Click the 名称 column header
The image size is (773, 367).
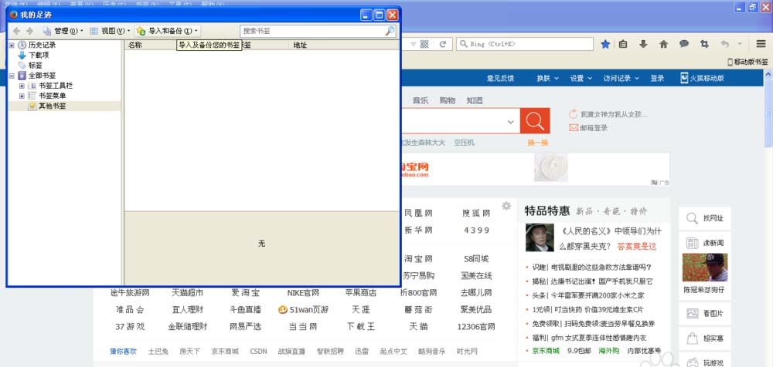(135, 45)
